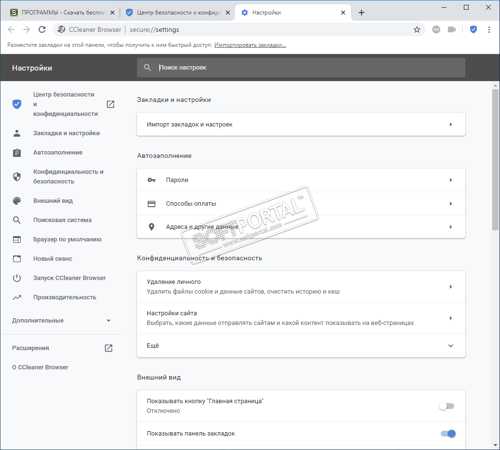Click the search icon for Поисковая система

17,220
